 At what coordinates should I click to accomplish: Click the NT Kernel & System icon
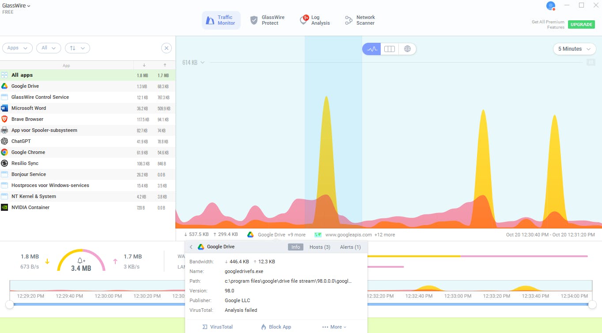click(4, 197)
